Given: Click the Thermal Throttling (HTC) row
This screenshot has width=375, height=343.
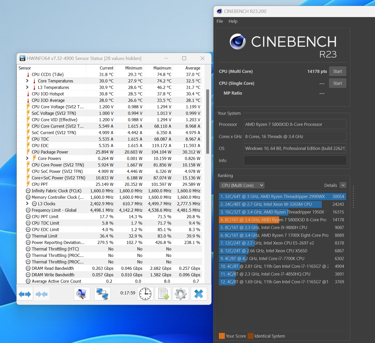Looking at the screenshot, I should coord(109,249).
